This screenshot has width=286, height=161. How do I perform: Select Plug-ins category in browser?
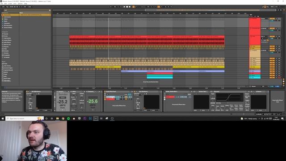point(6,47)
